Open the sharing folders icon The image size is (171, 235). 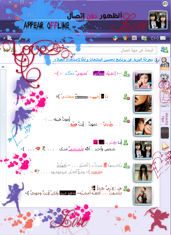click(x=144, y=38)
